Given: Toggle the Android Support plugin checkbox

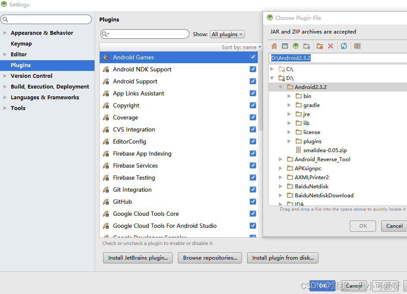Looking at the screenshot, I should [253, 81].
